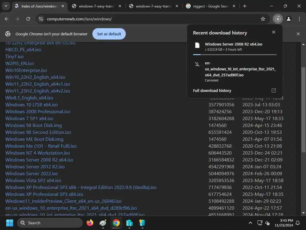The width and height of the screenshot is (306, 230).
Task: Open the tab search dropdown arrow
Action: point(6,6)
